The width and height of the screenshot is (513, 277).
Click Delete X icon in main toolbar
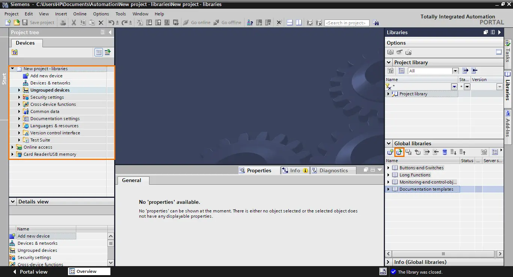click(101, 23)
